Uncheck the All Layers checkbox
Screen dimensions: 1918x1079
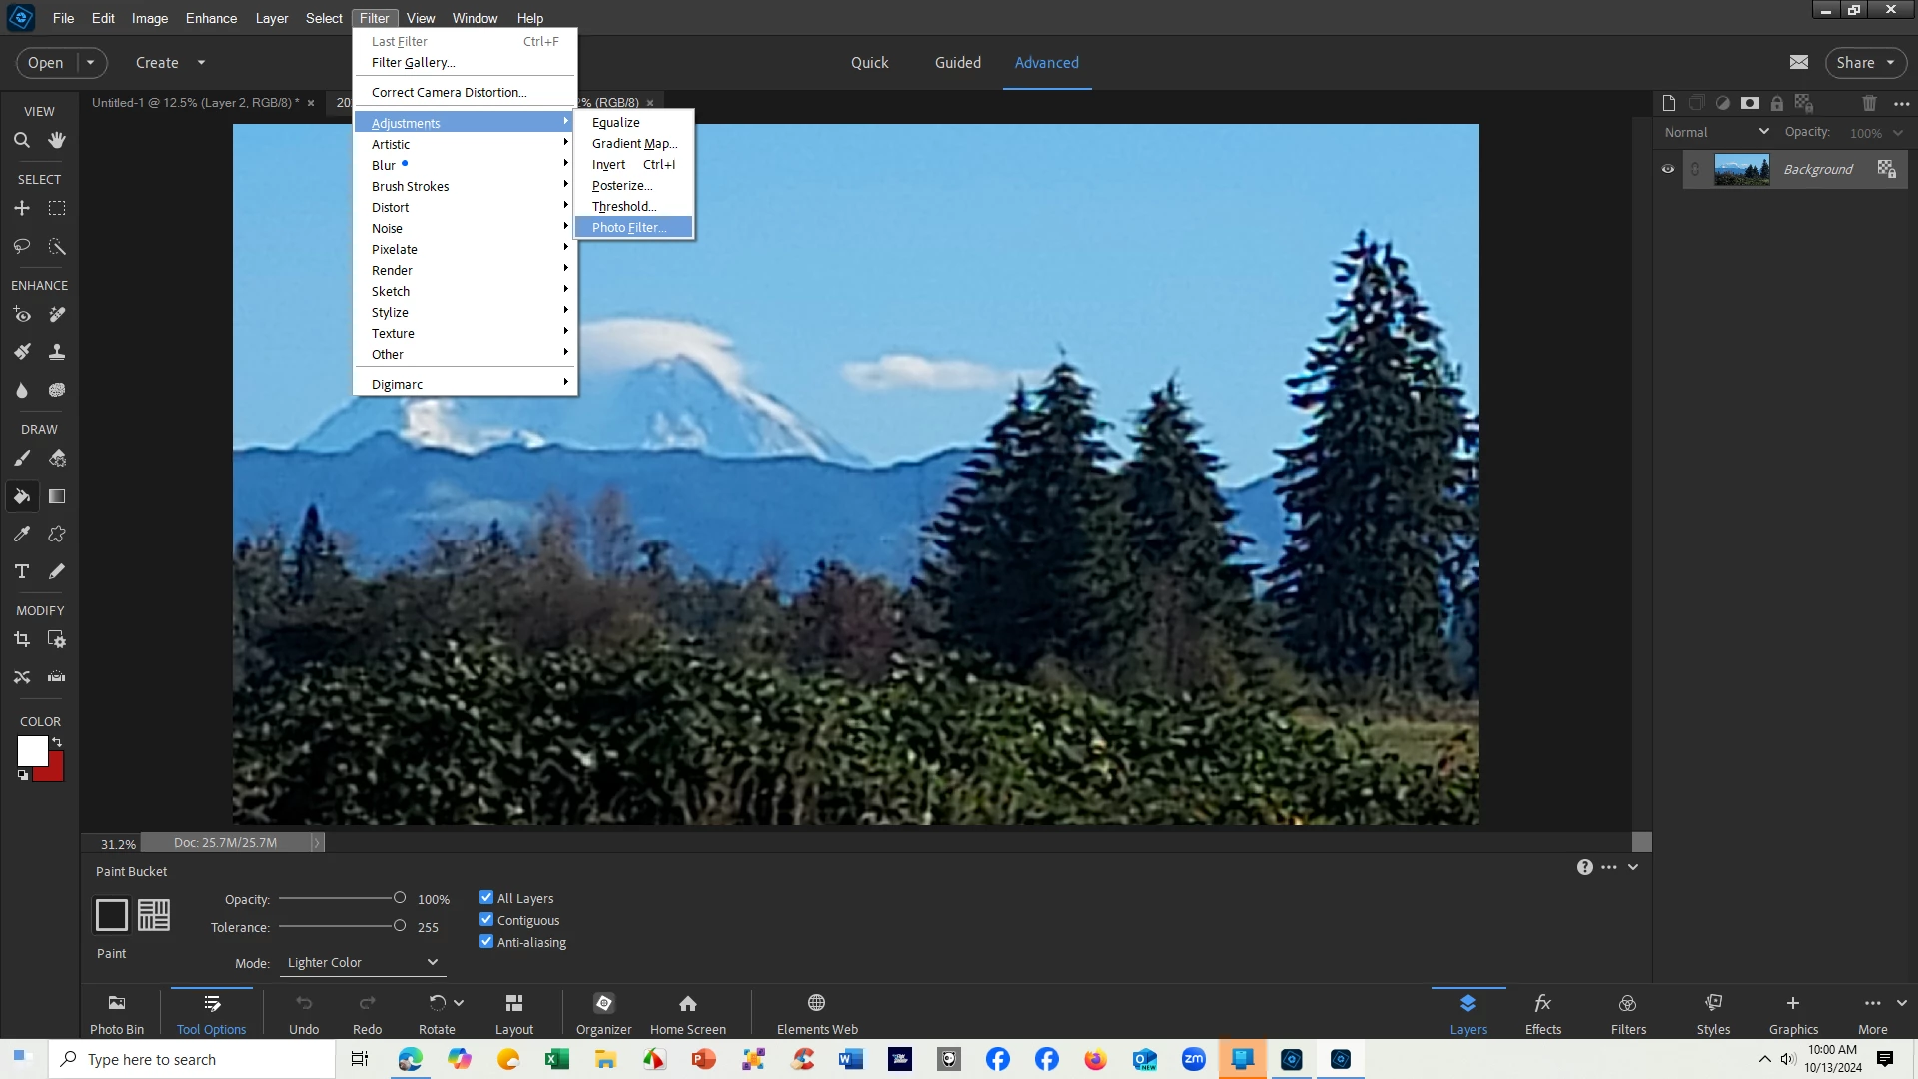(486, 897)
